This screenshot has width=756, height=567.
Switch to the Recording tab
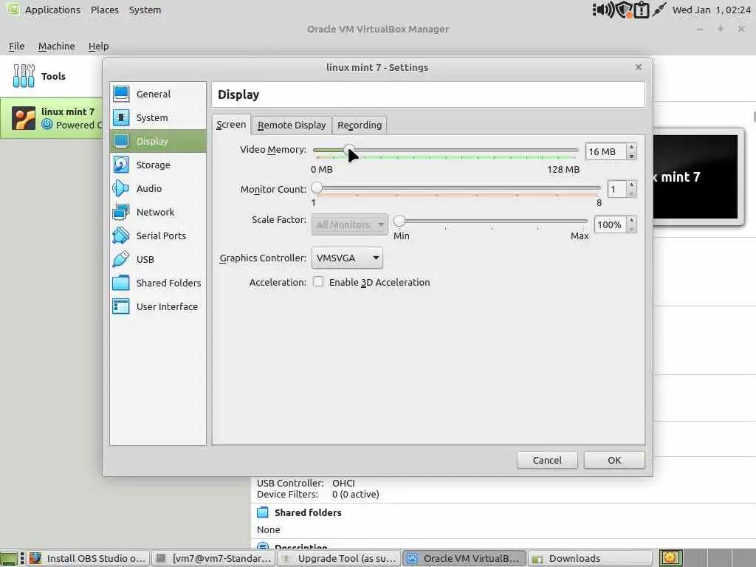360,125
